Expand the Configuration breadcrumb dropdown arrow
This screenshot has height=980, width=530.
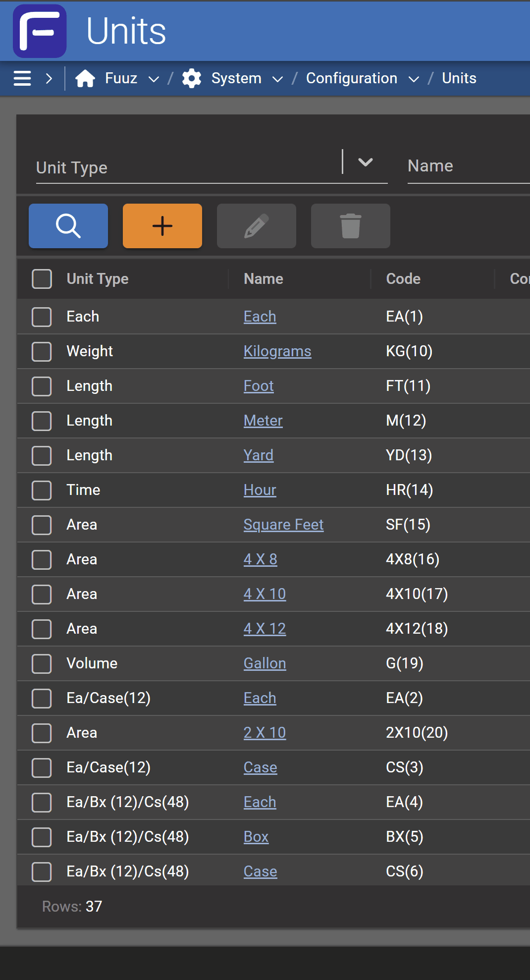coord(414,79)
